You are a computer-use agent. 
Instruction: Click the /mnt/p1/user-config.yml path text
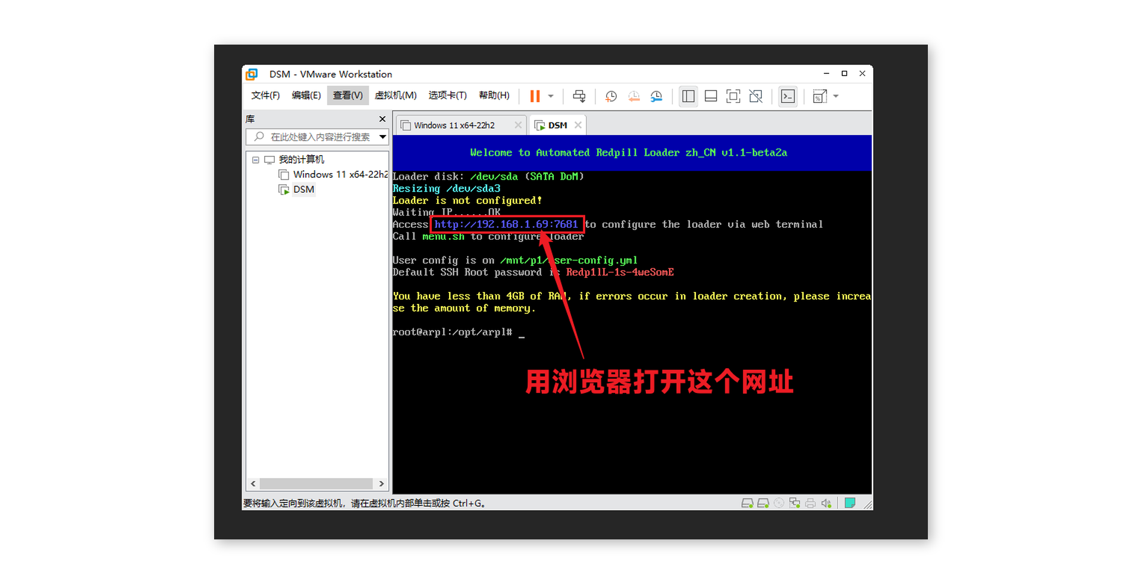tap(569, 260)
